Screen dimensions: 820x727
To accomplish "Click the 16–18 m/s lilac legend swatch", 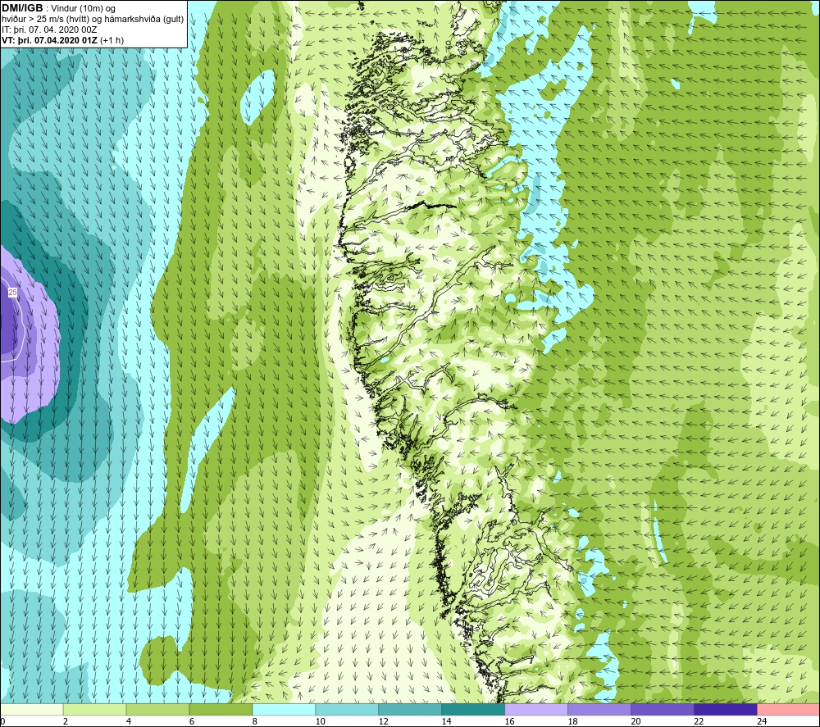I will tap(536, 710).
